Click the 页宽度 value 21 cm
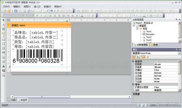 166,64
